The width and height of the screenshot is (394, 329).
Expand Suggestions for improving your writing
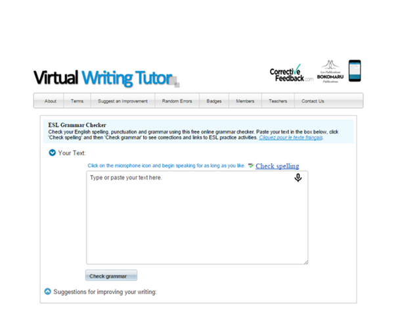point(47,291)
